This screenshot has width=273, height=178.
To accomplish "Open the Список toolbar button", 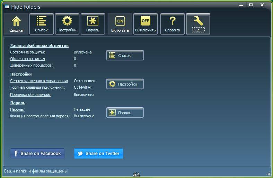I will 42,24.
